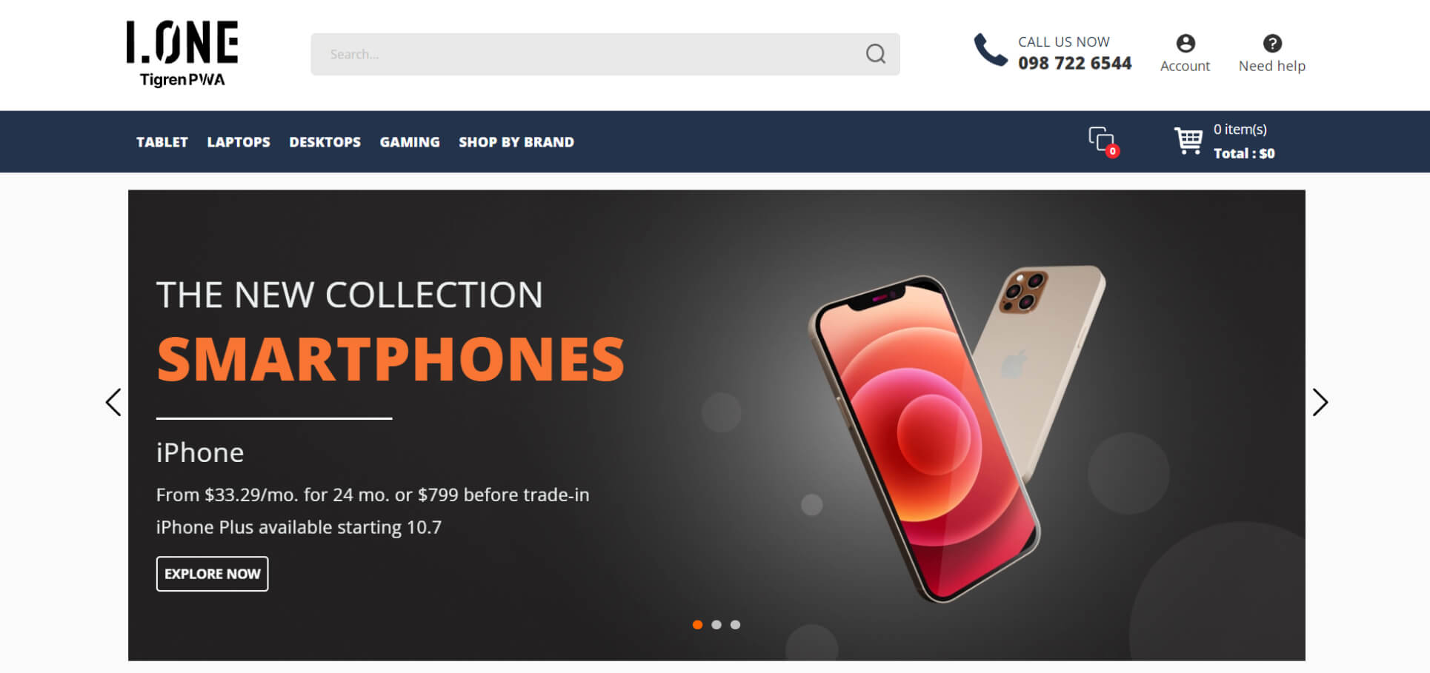Select the second carousel dot
This screenshot has width=1430, height=673.
716,625
